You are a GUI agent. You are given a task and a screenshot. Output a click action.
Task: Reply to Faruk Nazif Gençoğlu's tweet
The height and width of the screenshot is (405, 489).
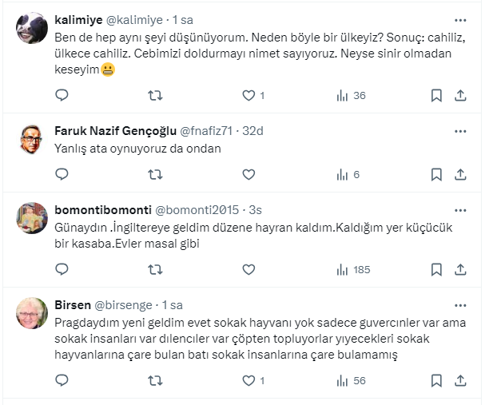pyautogui.click(x=62, y=174)
